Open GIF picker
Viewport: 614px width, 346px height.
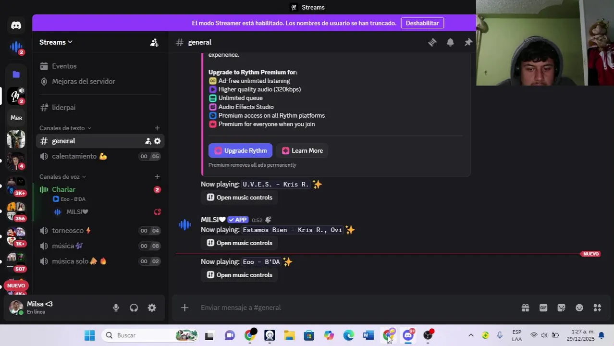[x=543, y=308]
